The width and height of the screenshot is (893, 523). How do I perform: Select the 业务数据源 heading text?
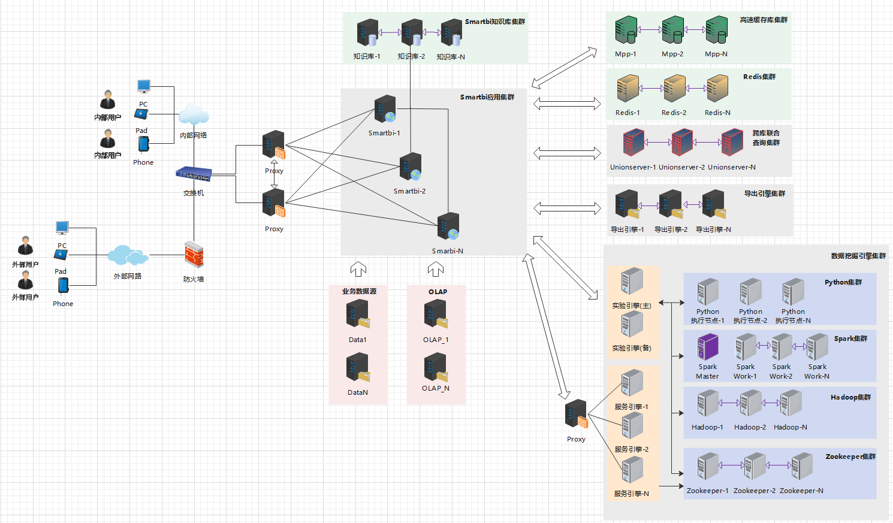(x=359, y=291)
